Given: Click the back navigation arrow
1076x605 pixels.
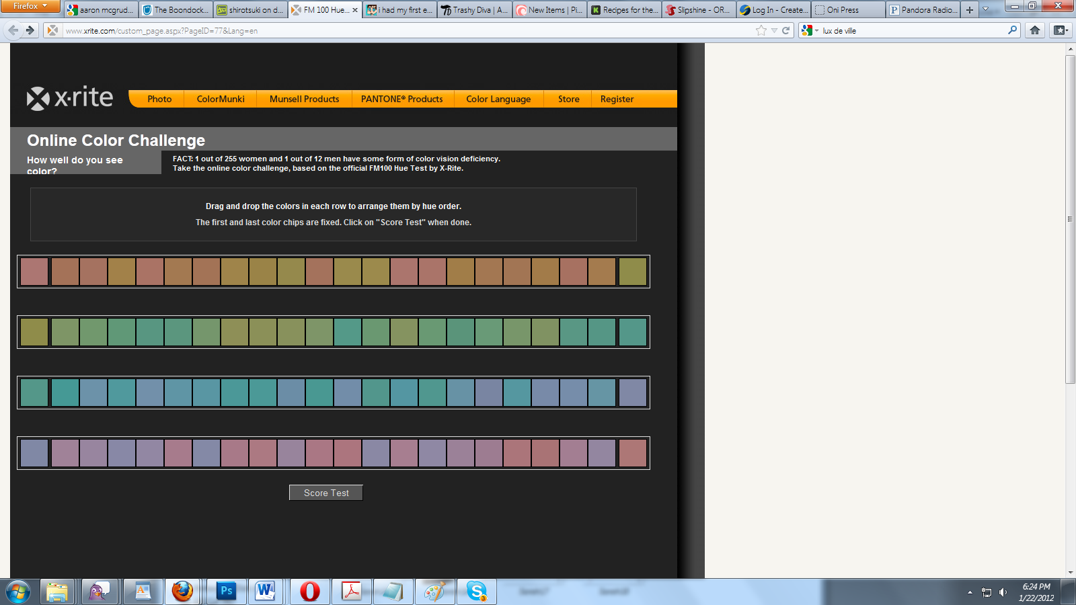Looking at the screenshot, I should coord(11,30).
